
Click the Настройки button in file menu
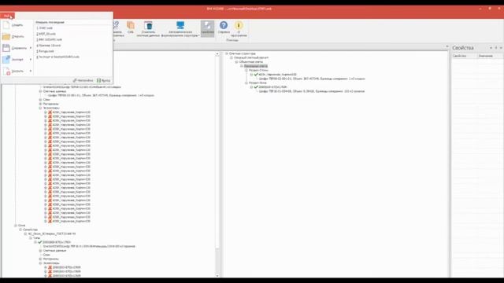coord(83,80)
